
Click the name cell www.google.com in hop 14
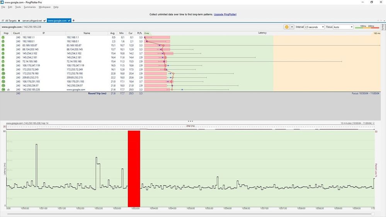76,90
